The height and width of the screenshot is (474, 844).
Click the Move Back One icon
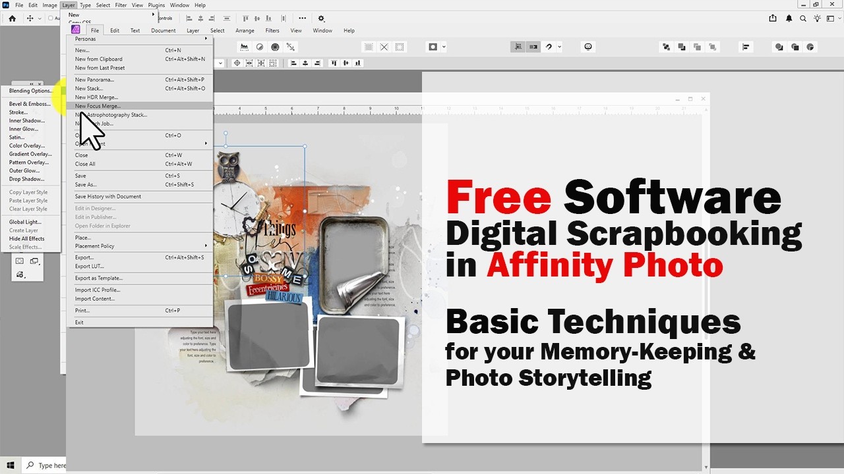pyautogui.click(x=681, y=47)
